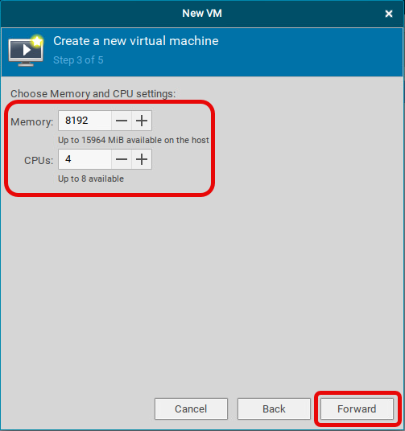Increase memory with the plus button
Screen dimensions: 405x431
click(x=142, y=121)
